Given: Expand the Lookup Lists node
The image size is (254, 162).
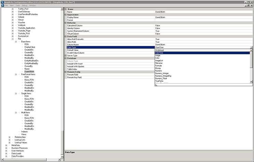Looking at the screenshot, I should 10,140.
